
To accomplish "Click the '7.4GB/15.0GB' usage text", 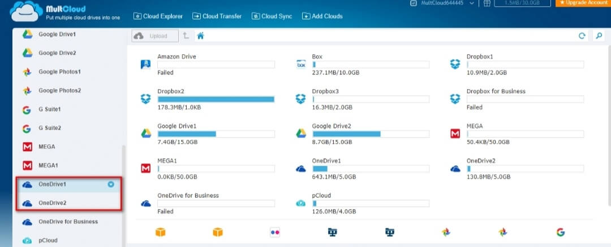I will (177, 142).
